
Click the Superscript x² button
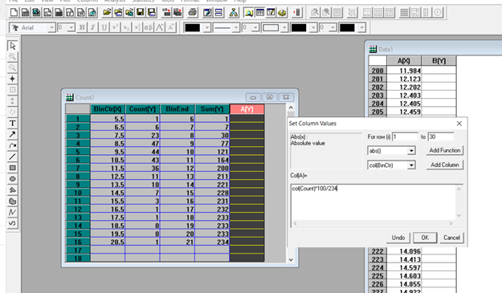pos(115,27)
